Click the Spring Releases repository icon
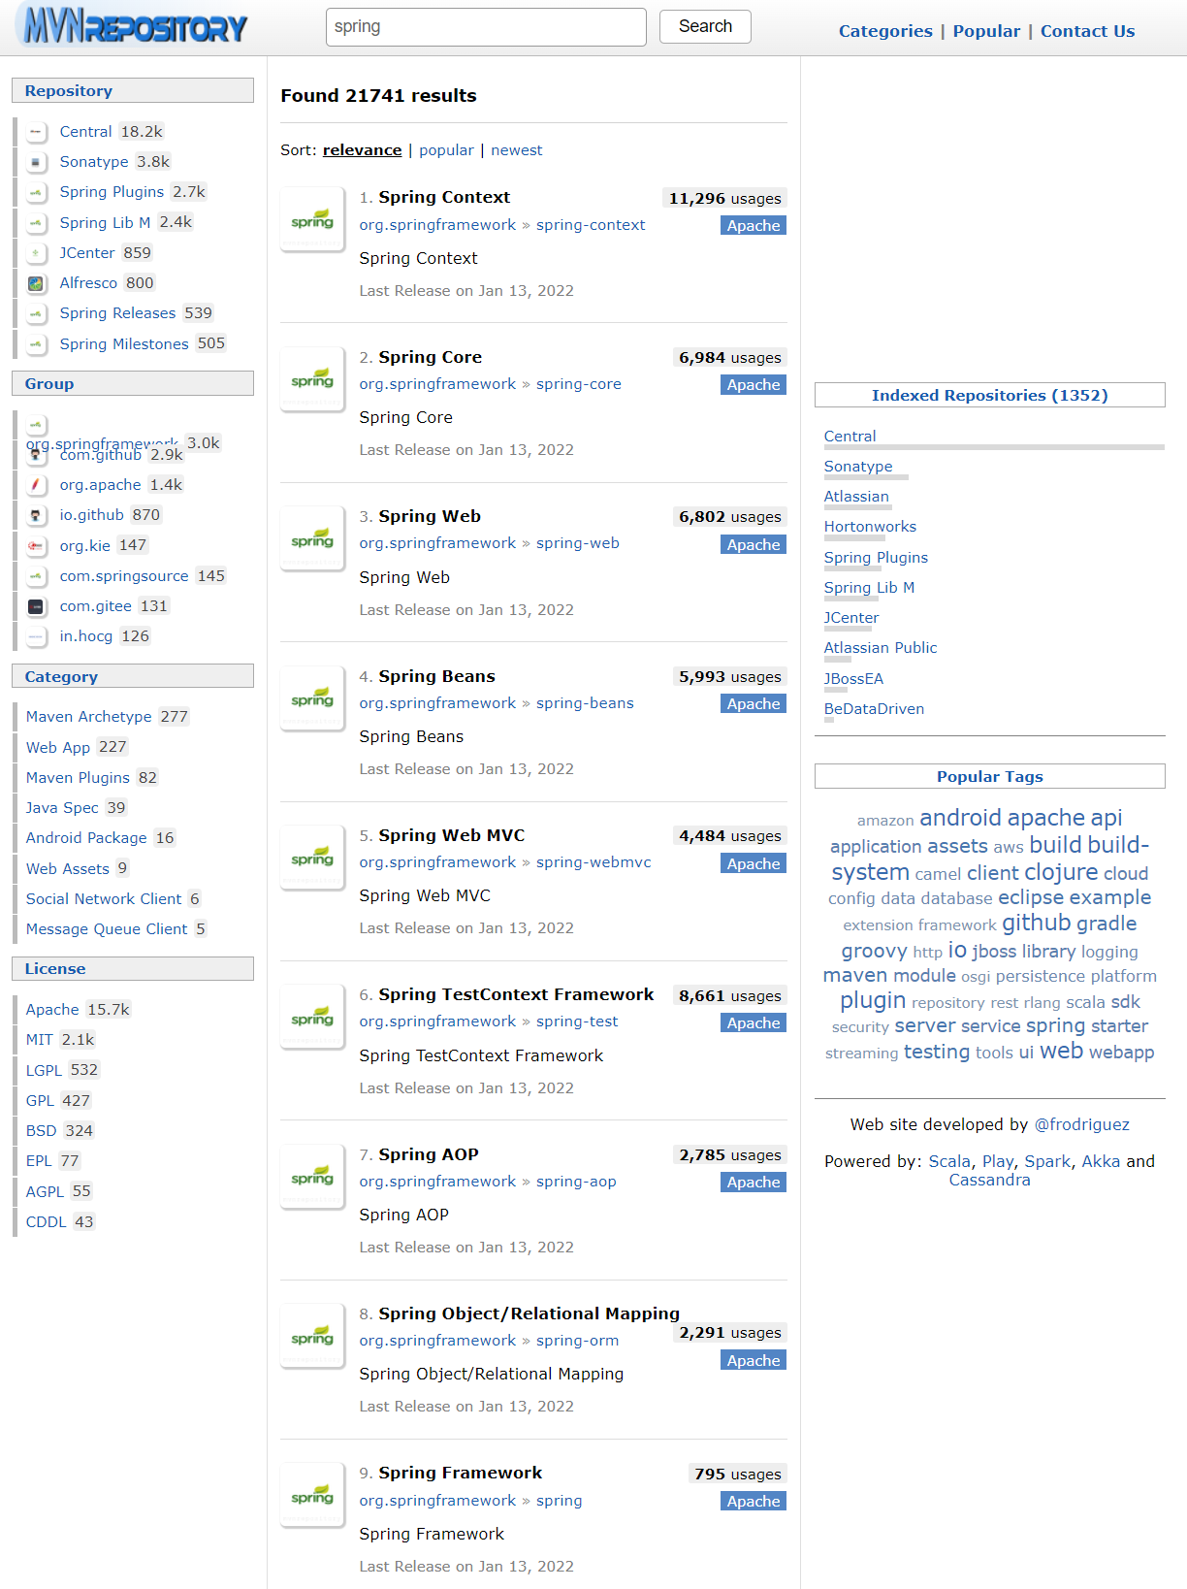The width and height of the screenshot is (1187, 1589). click(36, 313)
